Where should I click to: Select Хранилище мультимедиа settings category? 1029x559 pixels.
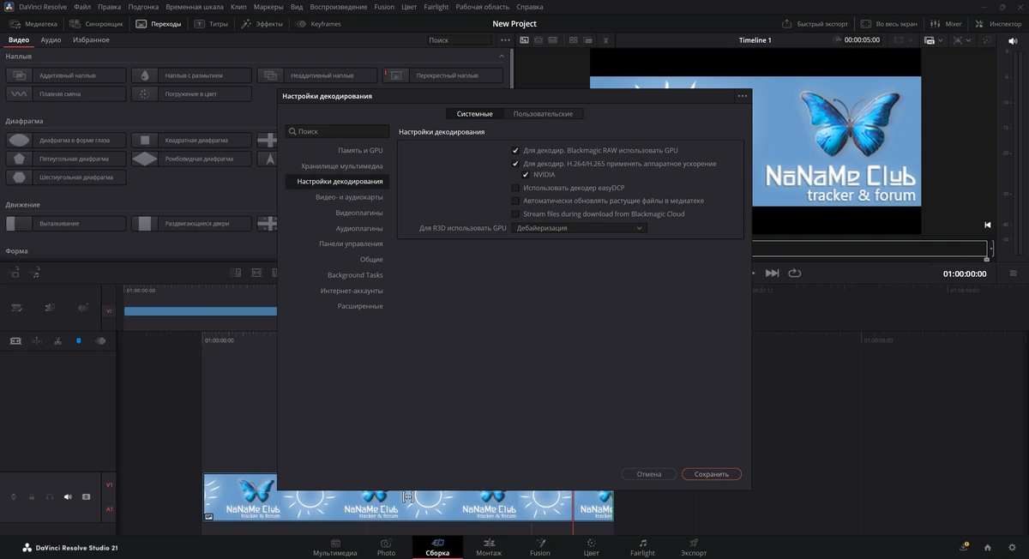click(342, 165)
